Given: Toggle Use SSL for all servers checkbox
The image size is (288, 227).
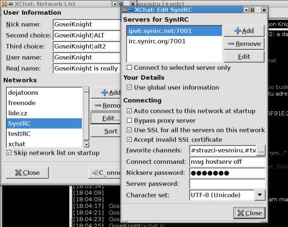Looking at the screenshot, I should pos(129,130).
